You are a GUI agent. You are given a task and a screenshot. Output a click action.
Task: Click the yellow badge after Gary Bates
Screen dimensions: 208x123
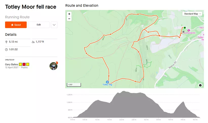(x=21, y=64)
